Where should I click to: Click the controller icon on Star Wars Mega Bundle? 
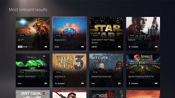(119, 47)
